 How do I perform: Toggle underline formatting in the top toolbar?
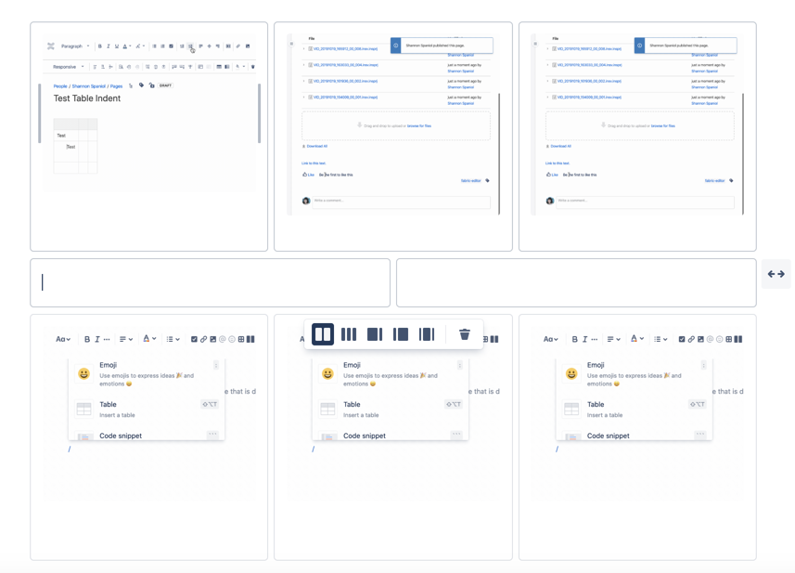pyautogui.click(x=116, y=46)
